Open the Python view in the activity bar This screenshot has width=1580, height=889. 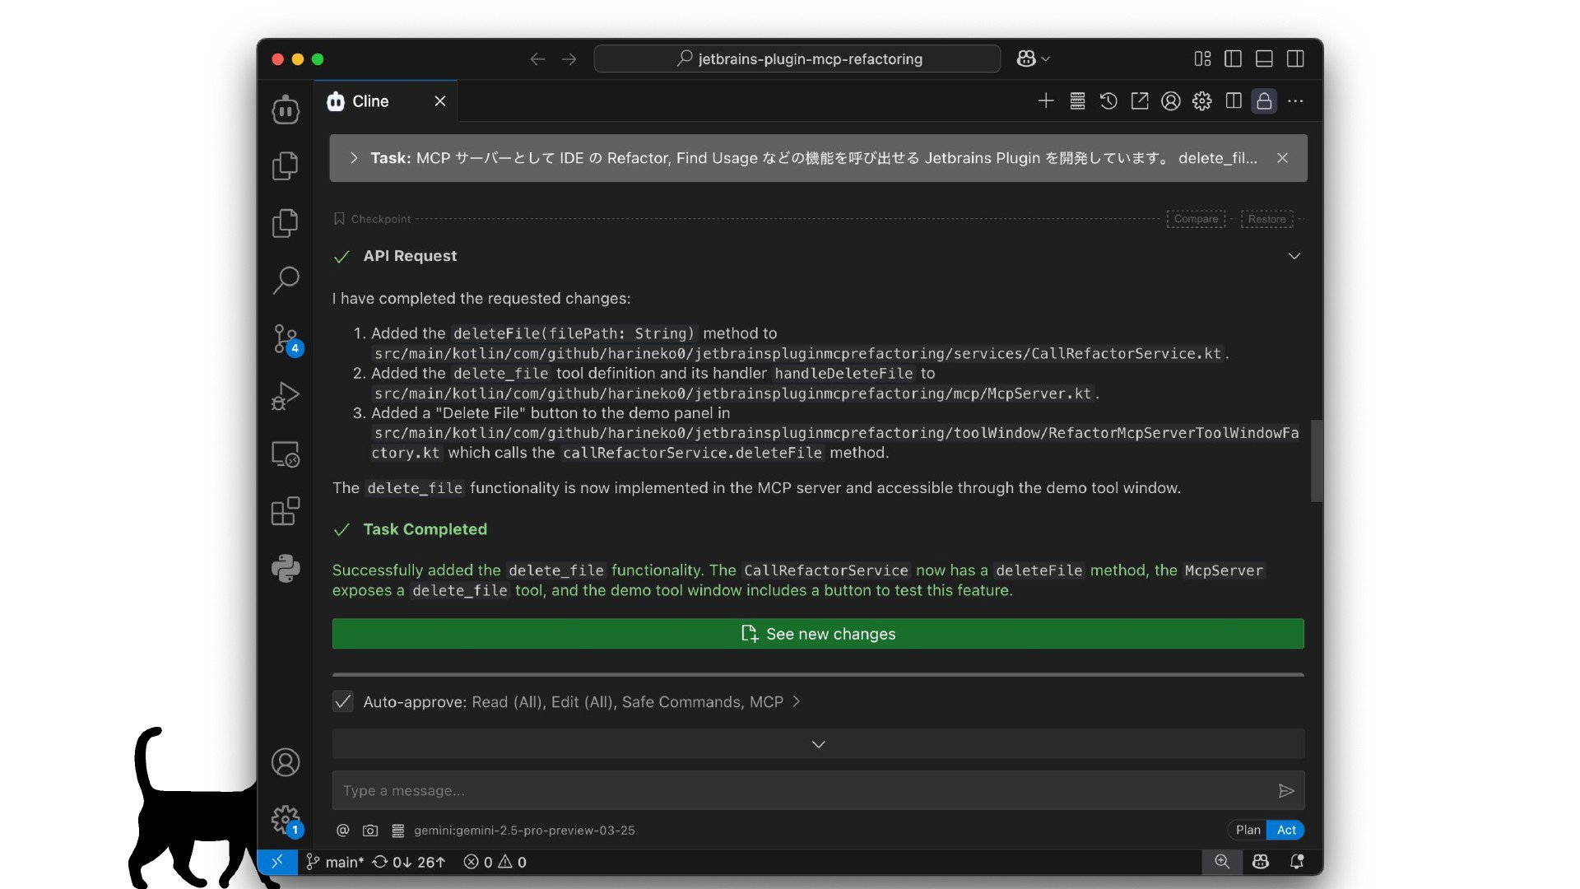pyautogui.click(x=286, y=569)
